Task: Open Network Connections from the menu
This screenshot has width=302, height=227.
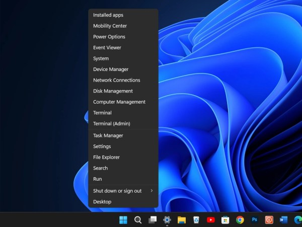Action: pyautogui.click(x=116, y=80)
